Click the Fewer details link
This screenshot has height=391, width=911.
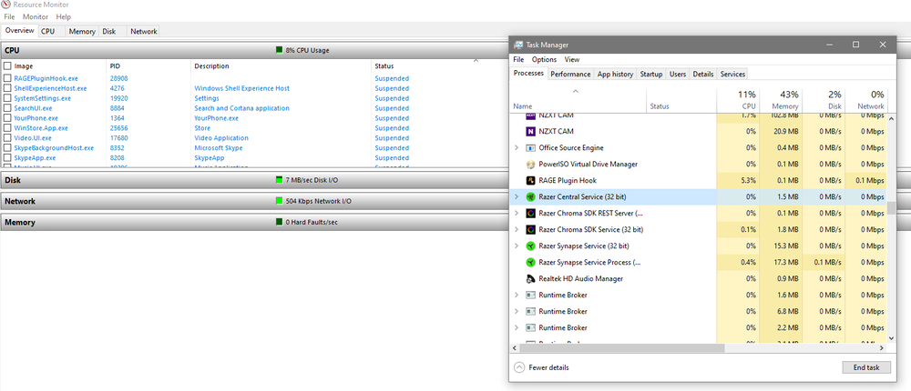pos(549,367)
